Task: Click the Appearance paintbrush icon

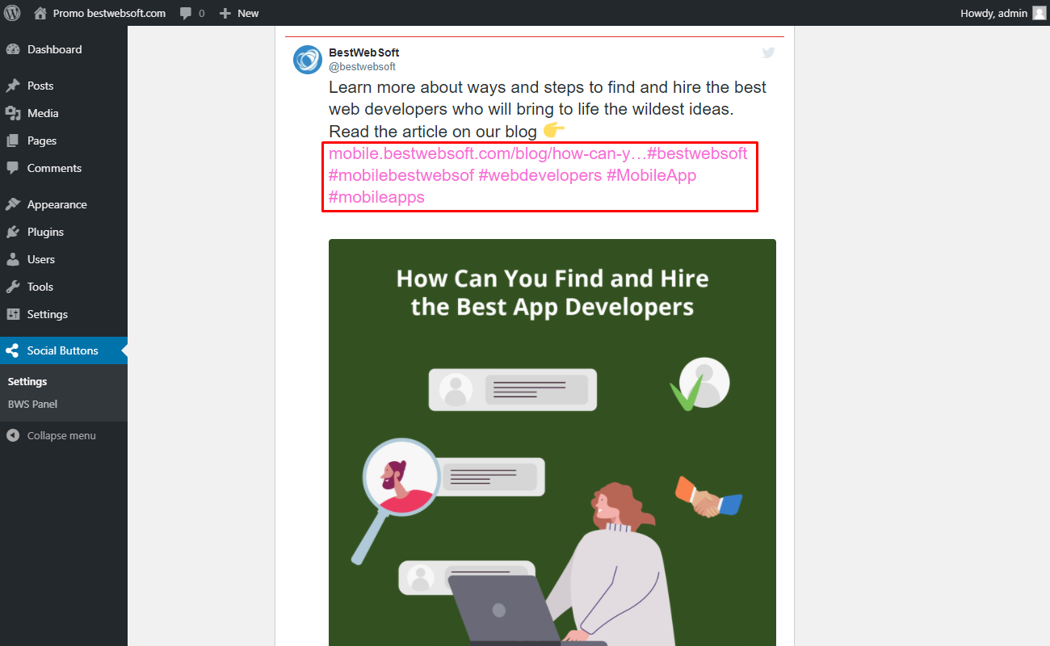Action: click(12, 204)
